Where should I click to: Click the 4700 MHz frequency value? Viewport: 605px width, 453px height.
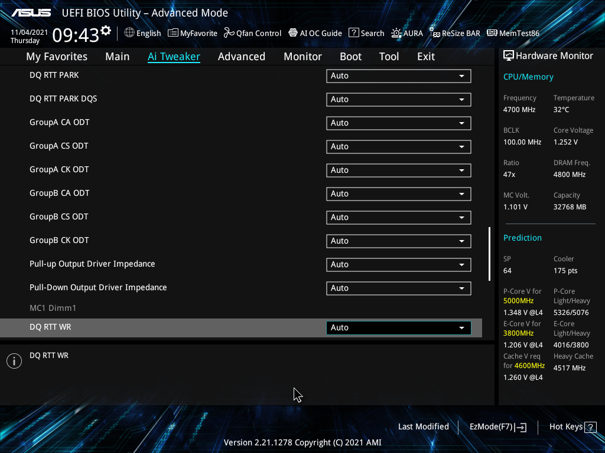519,110
